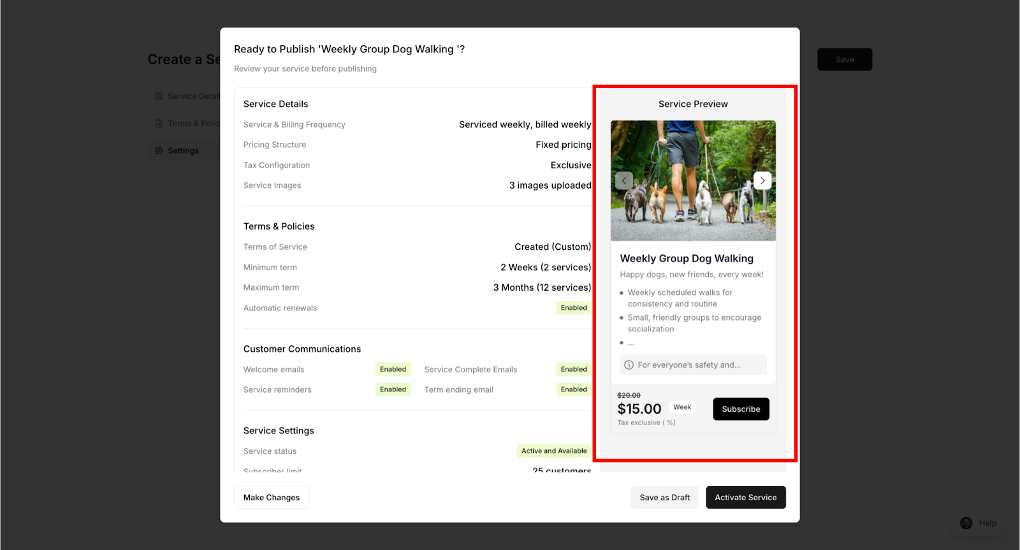Click Active and Available status badge
This screenshot has height=550, width=1020.
tap(554, 451)
